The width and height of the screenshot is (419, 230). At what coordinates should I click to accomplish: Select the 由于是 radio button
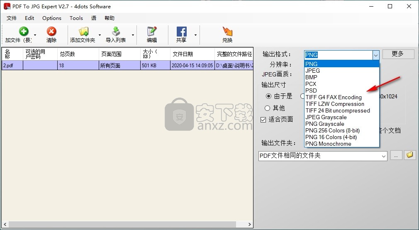coord(268,96)
